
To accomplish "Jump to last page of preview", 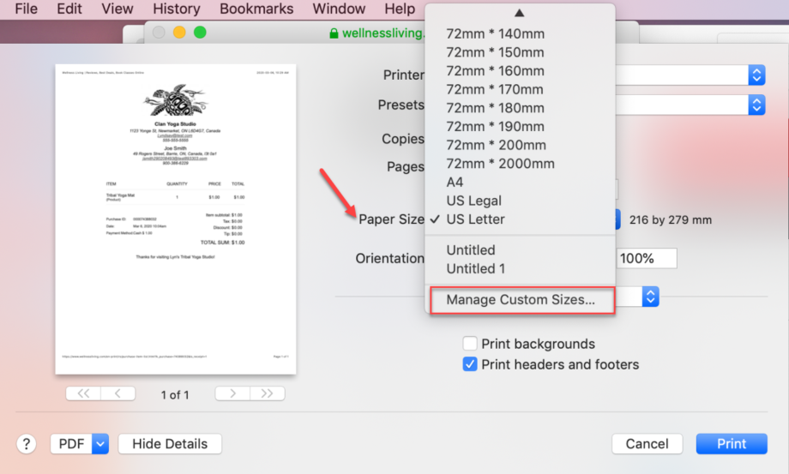I will click(267, 393).
